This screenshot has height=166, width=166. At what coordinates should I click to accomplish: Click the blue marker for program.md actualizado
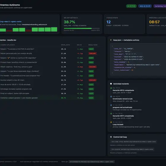pos(111,105)
